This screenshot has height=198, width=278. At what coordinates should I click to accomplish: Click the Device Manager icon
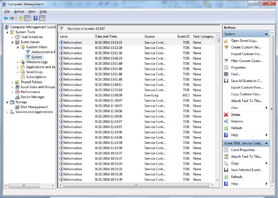[x=17, y=97]
